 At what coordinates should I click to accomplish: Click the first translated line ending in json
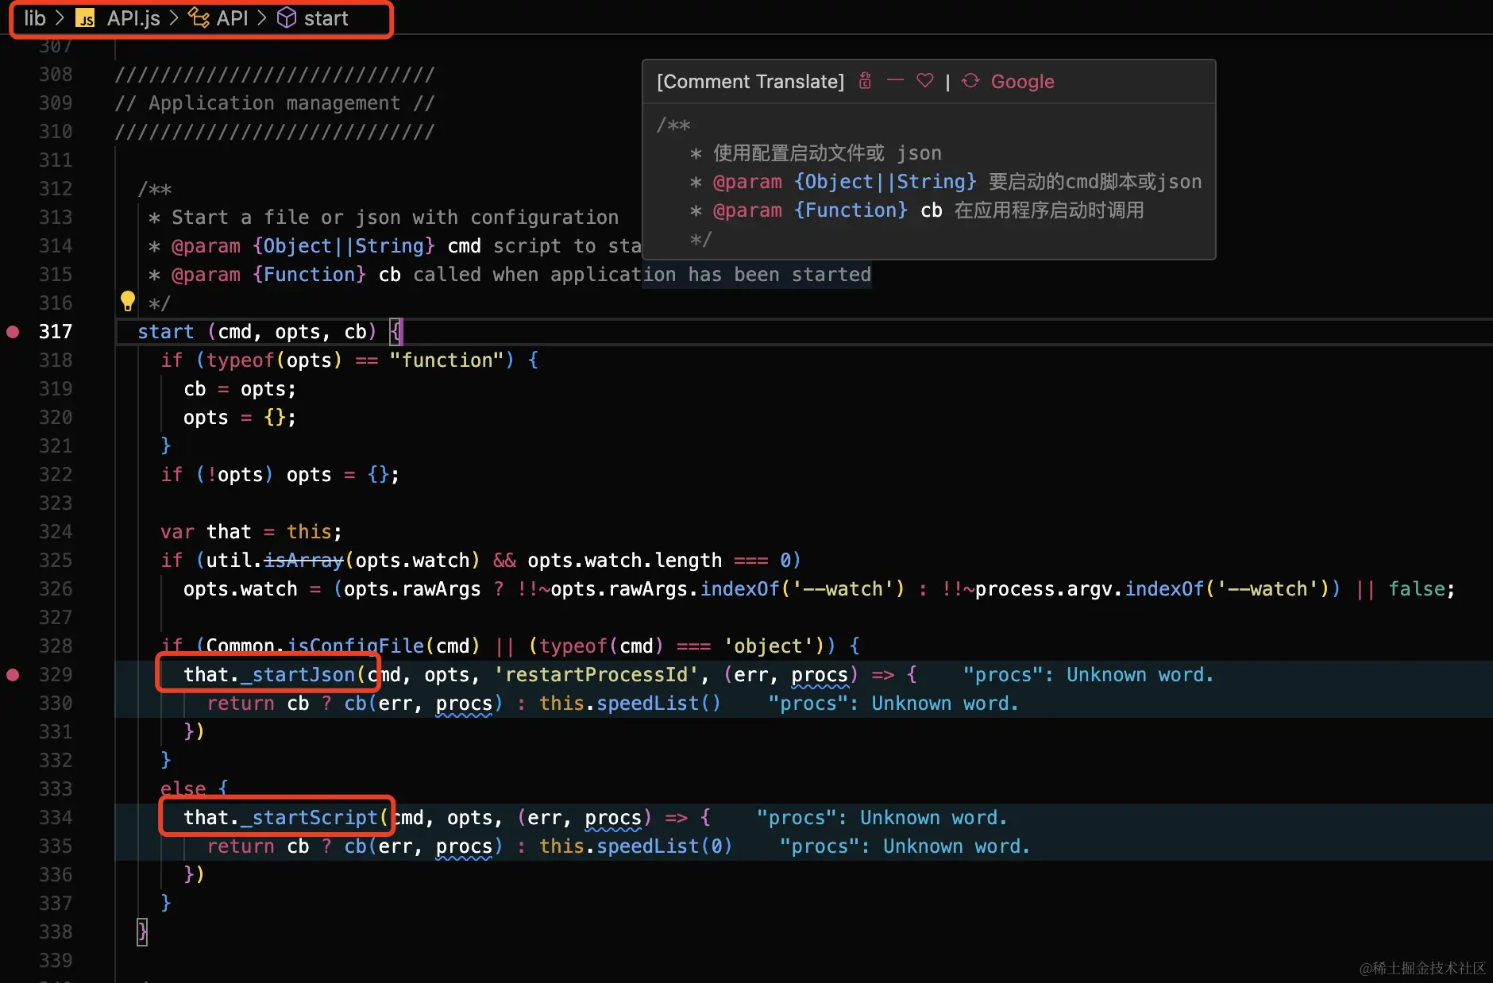(816, 153)
